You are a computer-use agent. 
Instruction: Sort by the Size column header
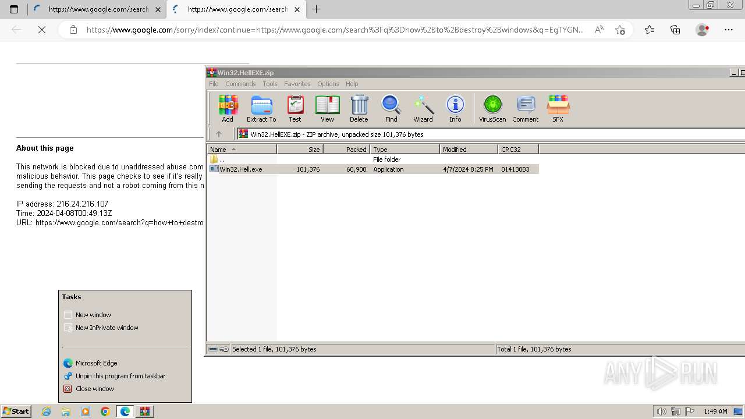(x=300, y=150)
